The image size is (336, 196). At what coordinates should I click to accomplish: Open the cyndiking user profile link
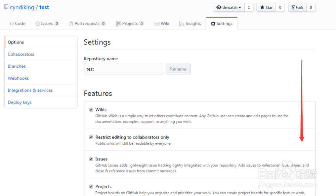[22, 7]
